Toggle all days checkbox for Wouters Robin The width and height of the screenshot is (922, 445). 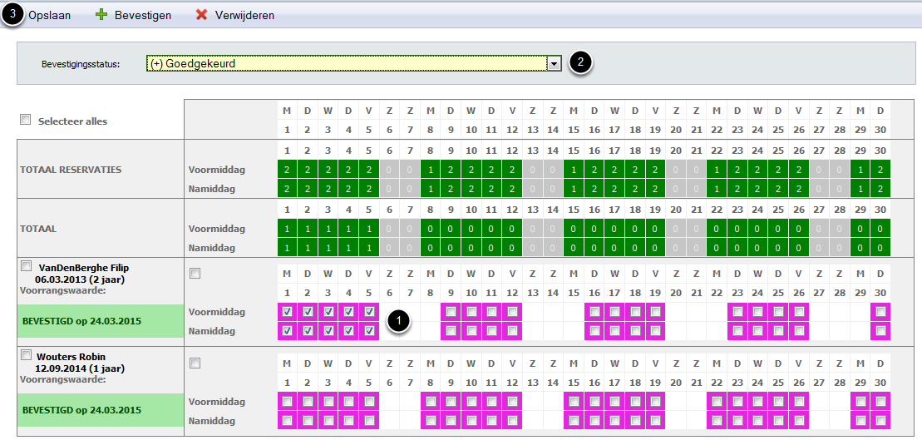(195, 363)
